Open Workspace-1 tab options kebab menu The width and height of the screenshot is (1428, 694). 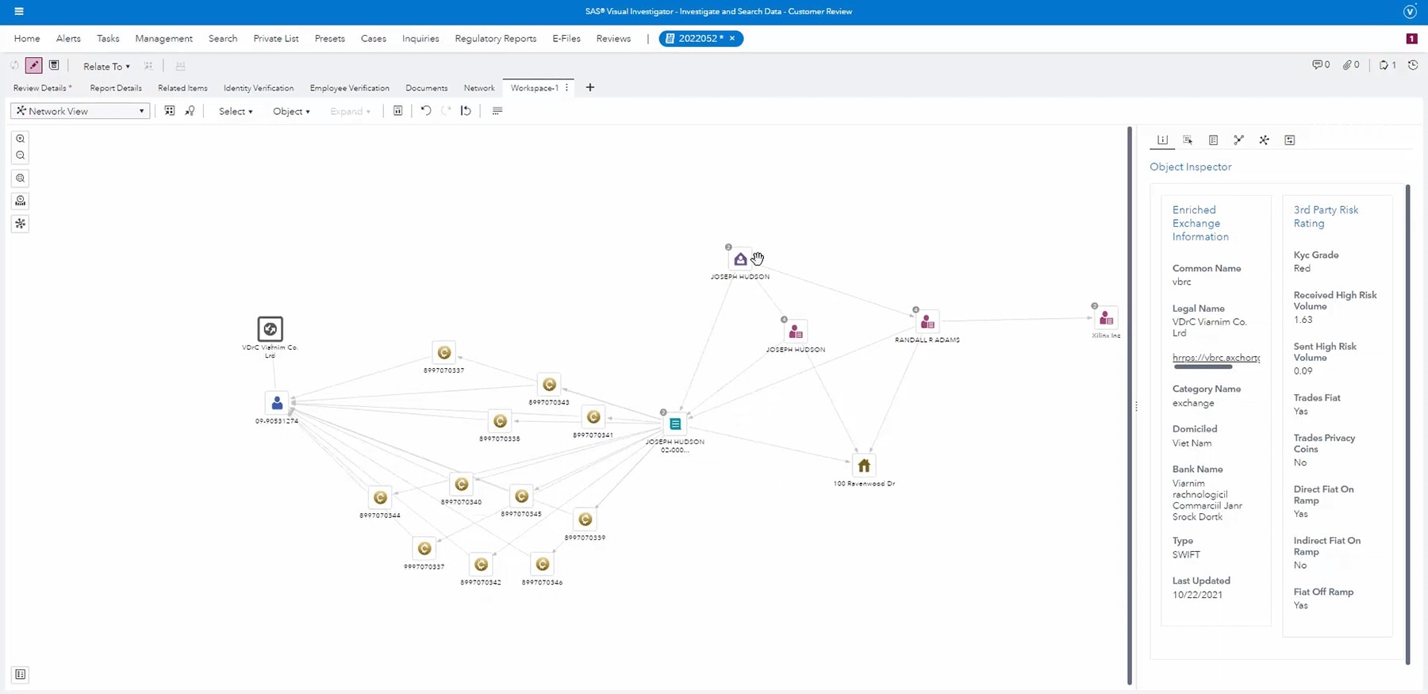pyautogui.click(x=566, y=88)
